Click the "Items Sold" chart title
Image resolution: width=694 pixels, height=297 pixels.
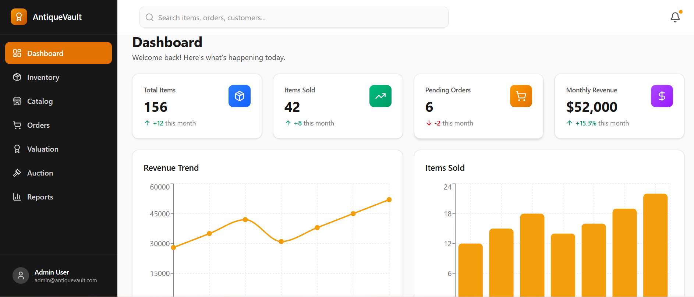pyautogui.click(x=445, y=168)
